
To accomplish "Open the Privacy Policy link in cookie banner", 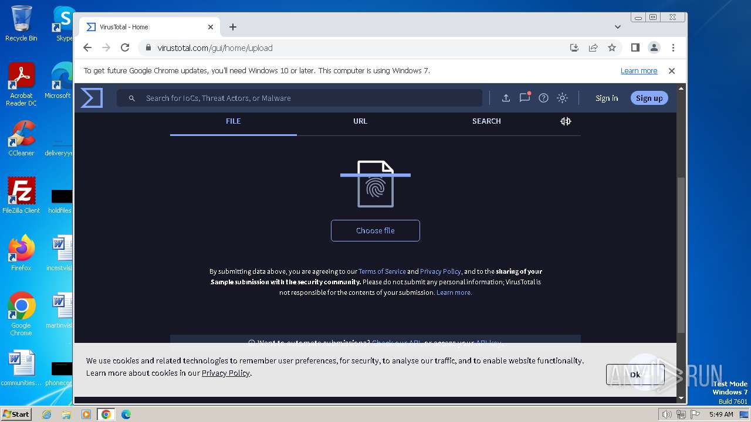I will point(226,373).
